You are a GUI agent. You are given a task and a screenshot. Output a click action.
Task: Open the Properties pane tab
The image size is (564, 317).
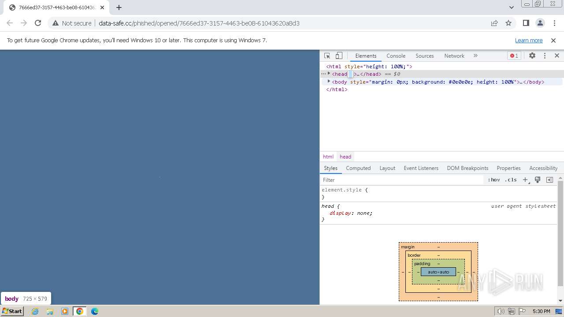[x=508, y=168]
